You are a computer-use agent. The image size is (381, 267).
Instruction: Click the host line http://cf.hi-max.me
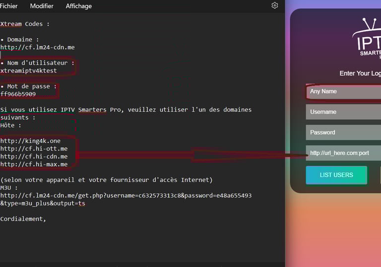click(34, 164)
